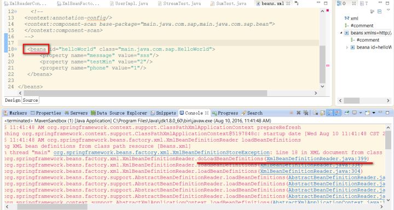394x210 pixels.
Task: Click the Pin Console icon
Action: (x=347, y=113)
